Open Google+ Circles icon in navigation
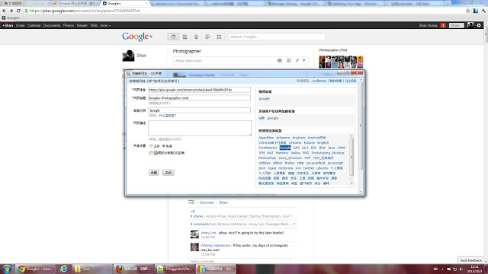488x274 pixels. tap(207, 37)
